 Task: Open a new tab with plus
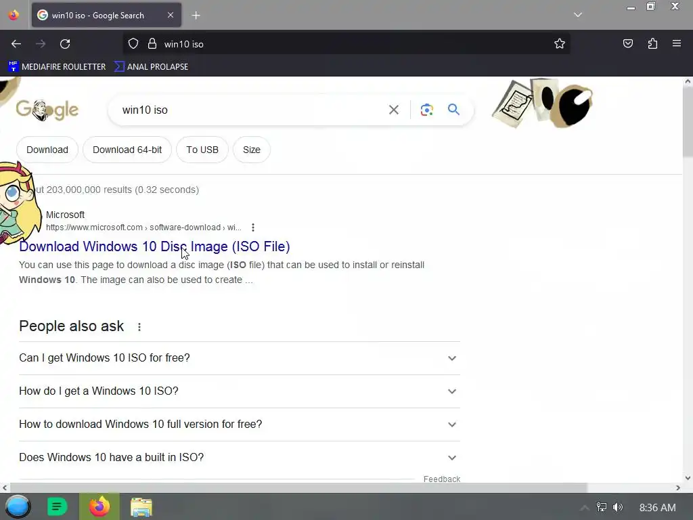196,16
